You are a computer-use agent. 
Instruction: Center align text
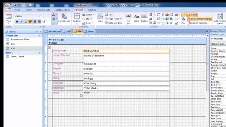(x=35, y=22)
